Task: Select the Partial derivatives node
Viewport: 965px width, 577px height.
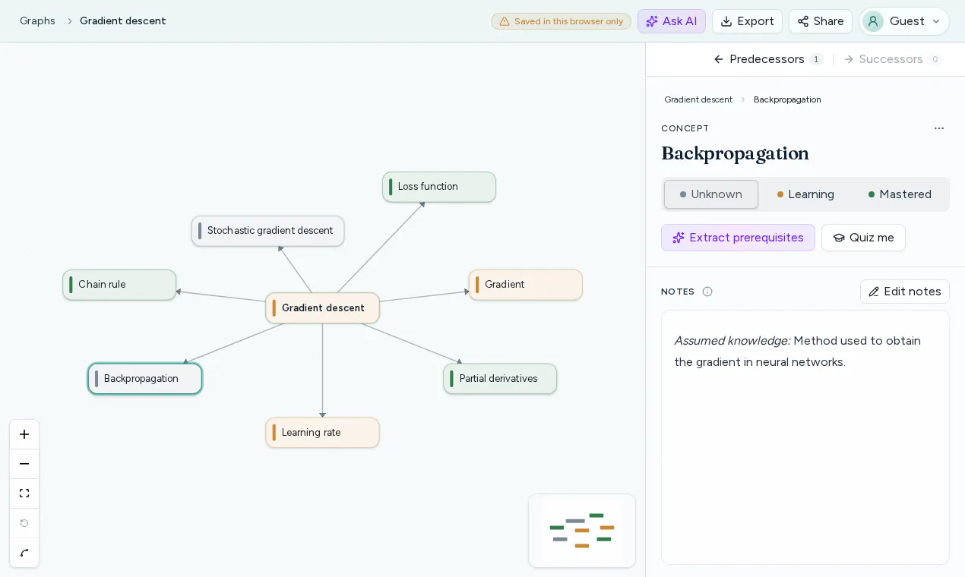Action: coord(500,379)
